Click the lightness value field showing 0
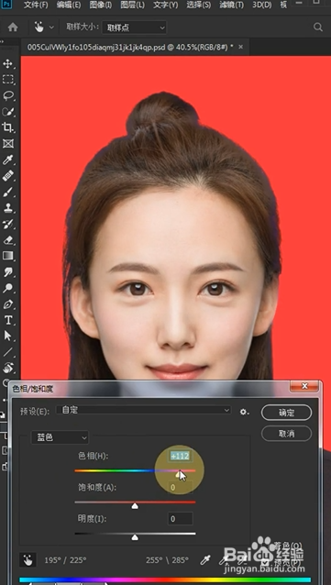This screenshot has height=585, width=331. click(181, 519)
